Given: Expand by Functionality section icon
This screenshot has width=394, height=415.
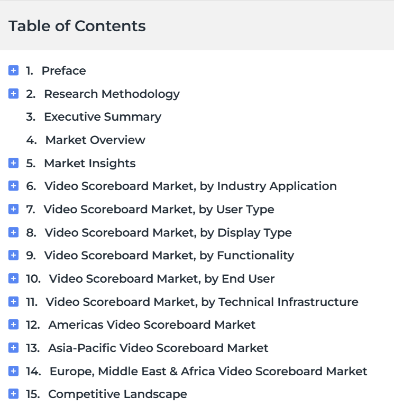Looking at the screenshot, I should tap(14, 255).
